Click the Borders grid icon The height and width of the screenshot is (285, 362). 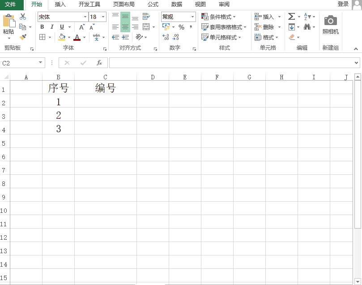(x=42, y=37)
